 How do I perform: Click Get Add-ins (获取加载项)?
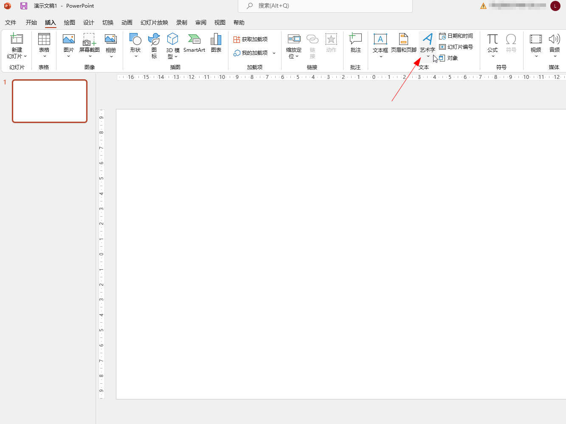251,39
